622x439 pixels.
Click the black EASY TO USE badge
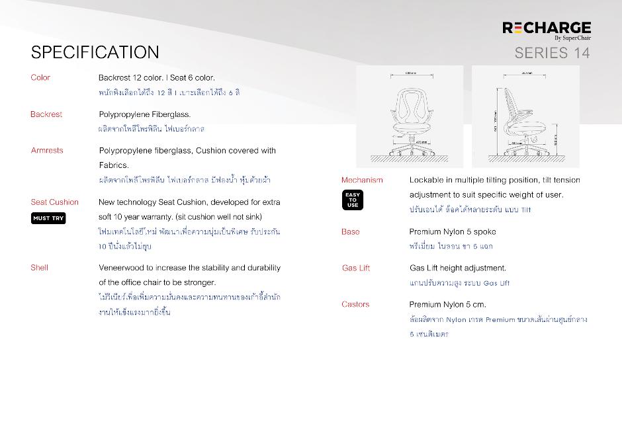pos(353,200)
